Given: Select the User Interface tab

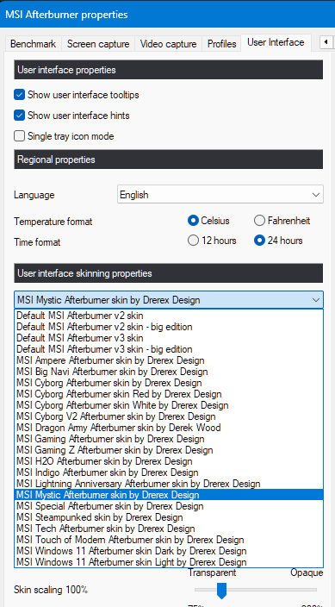Looking at the screenshot, I should [x=276, y=42].
